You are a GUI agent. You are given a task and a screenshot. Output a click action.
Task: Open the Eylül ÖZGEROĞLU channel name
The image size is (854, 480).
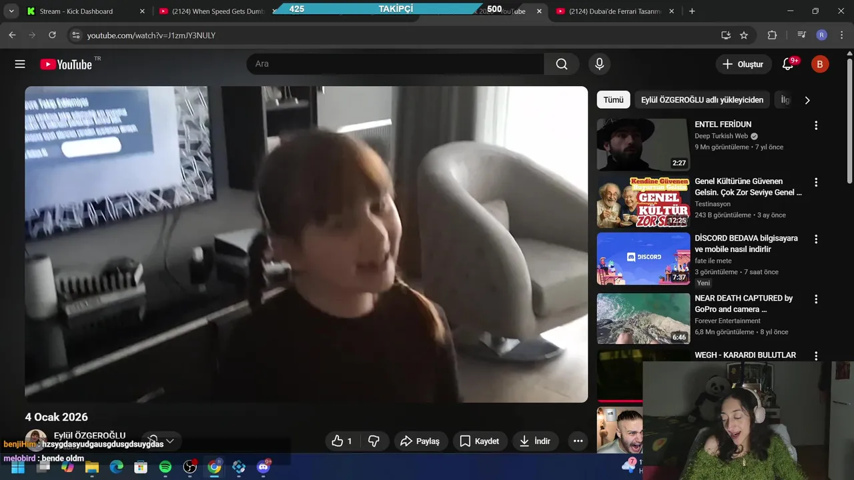pyautogui.click(x=89, y=435)
